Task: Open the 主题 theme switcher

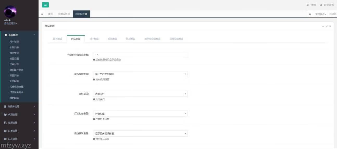Action: click(x=311, y=5)
